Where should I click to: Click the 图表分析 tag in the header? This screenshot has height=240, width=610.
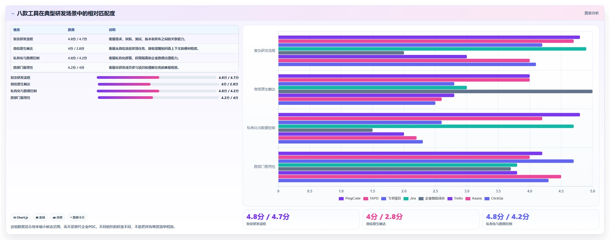[x=591, y=13]
